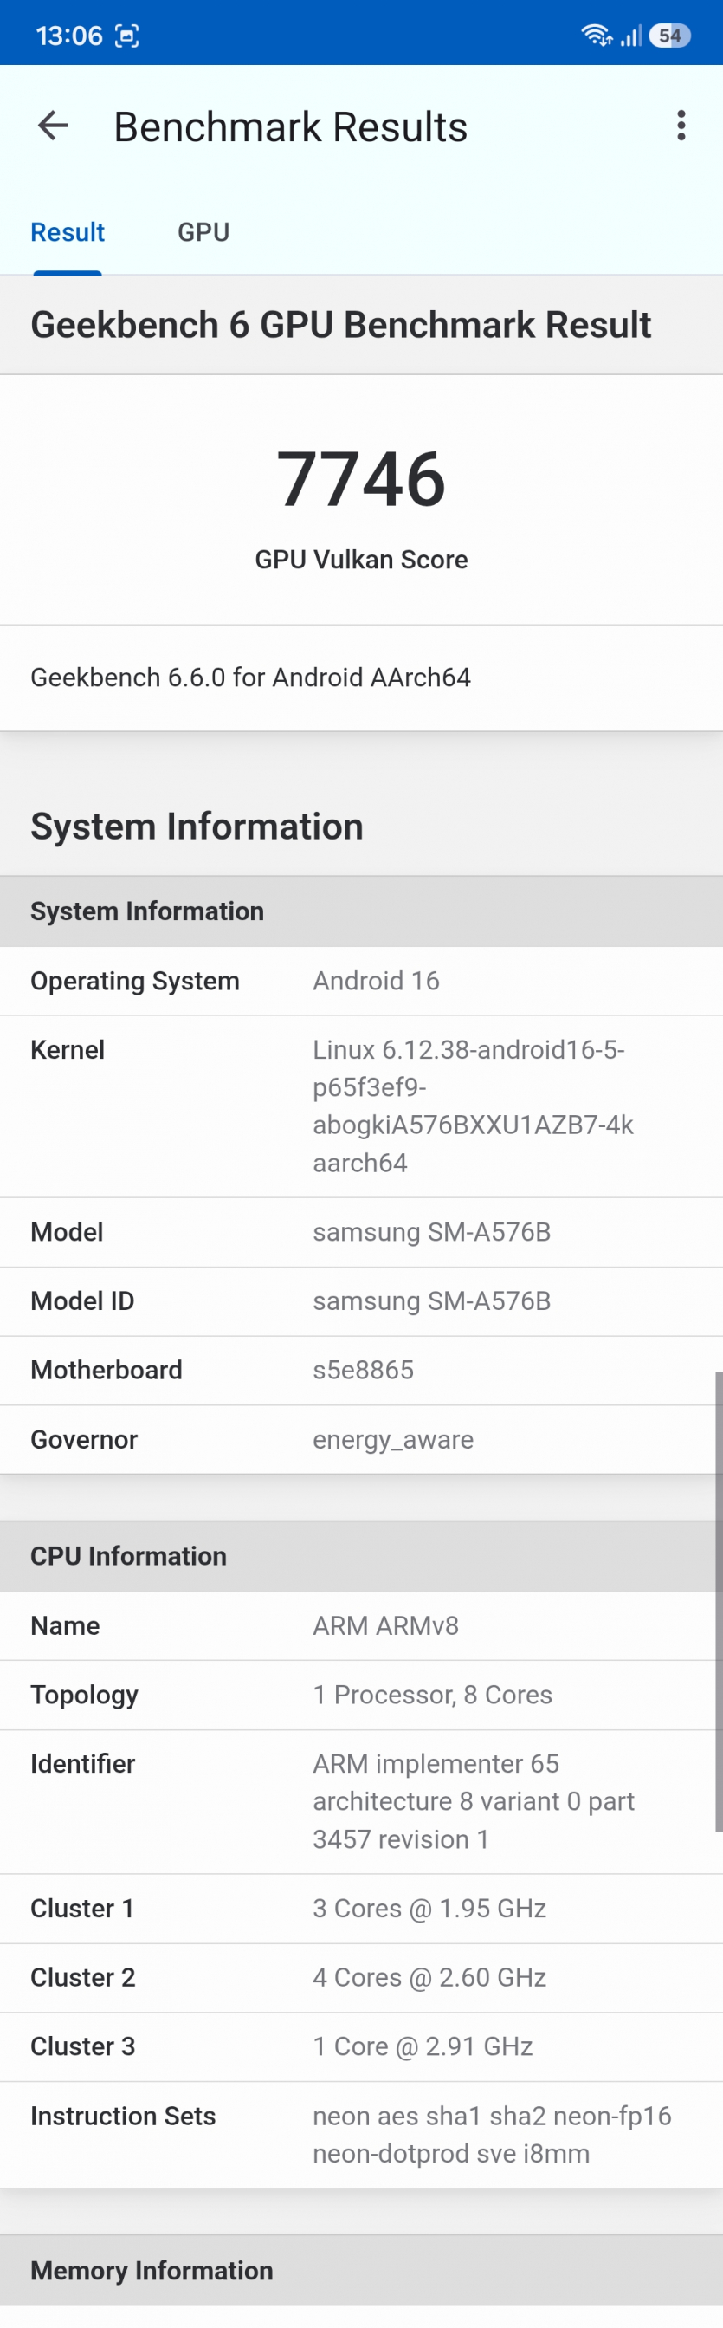The height and width of the screenshot is (2328, 723).
Task: Tap the battery level indicator
Action: coord(669,36)
